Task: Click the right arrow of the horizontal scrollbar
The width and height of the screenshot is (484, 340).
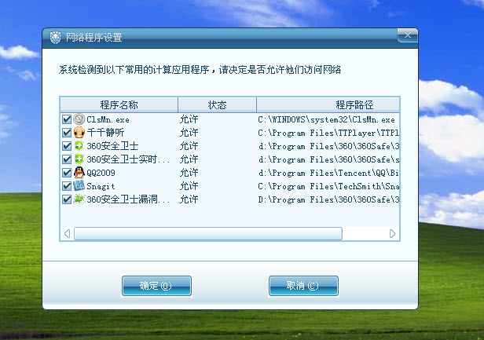Action: click(392, 233)
